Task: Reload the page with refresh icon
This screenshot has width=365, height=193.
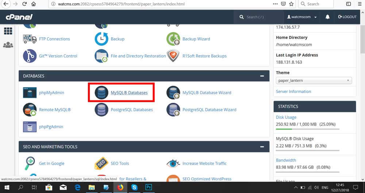Action: [24, 4]
